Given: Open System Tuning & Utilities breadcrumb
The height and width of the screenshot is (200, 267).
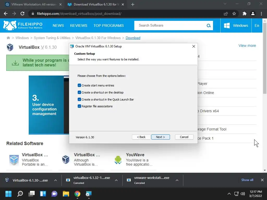Looking at the screenshot, I should point(52,38).
